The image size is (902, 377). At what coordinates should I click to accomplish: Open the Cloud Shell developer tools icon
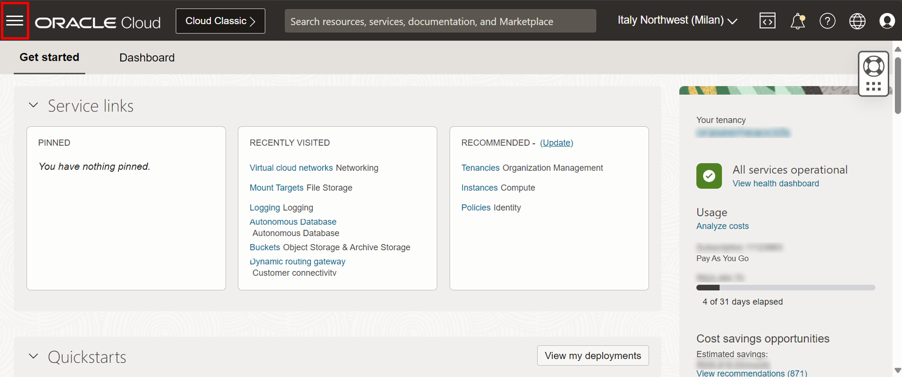click(767, 21)
